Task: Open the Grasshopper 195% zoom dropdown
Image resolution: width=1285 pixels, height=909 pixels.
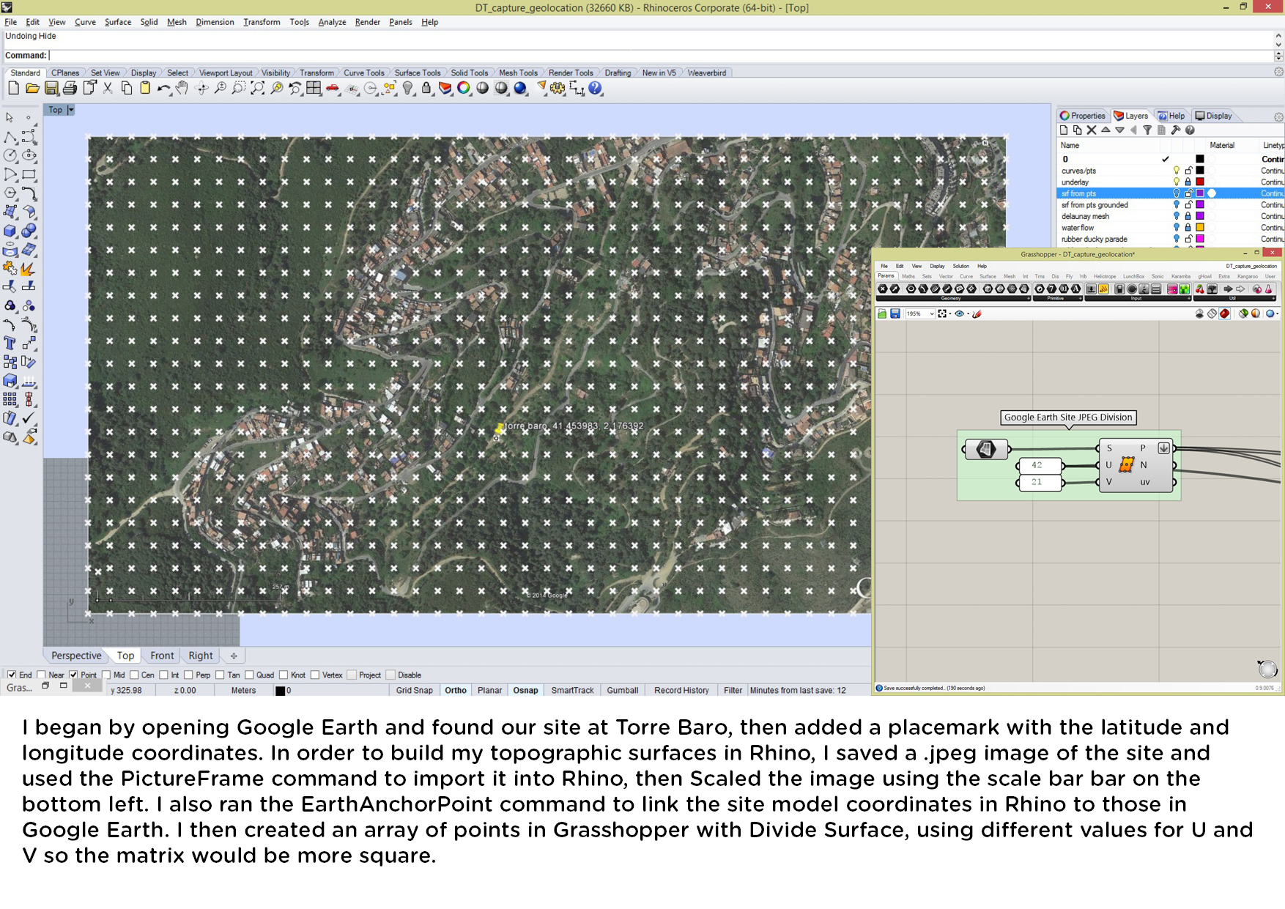Action: click(x=931, y=313)
